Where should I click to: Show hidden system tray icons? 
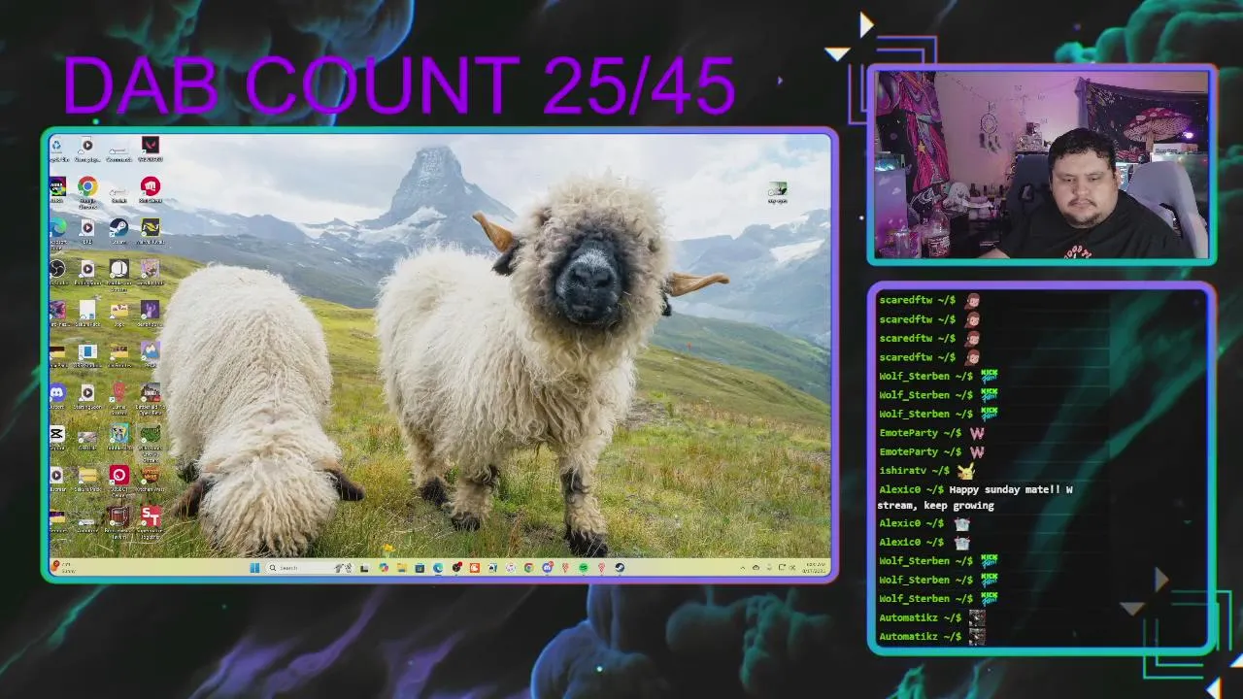point(743,568)
